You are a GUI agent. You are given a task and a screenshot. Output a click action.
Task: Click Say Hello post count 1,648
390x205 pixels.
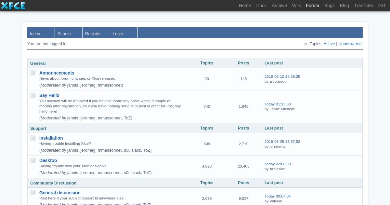(243, 106)
